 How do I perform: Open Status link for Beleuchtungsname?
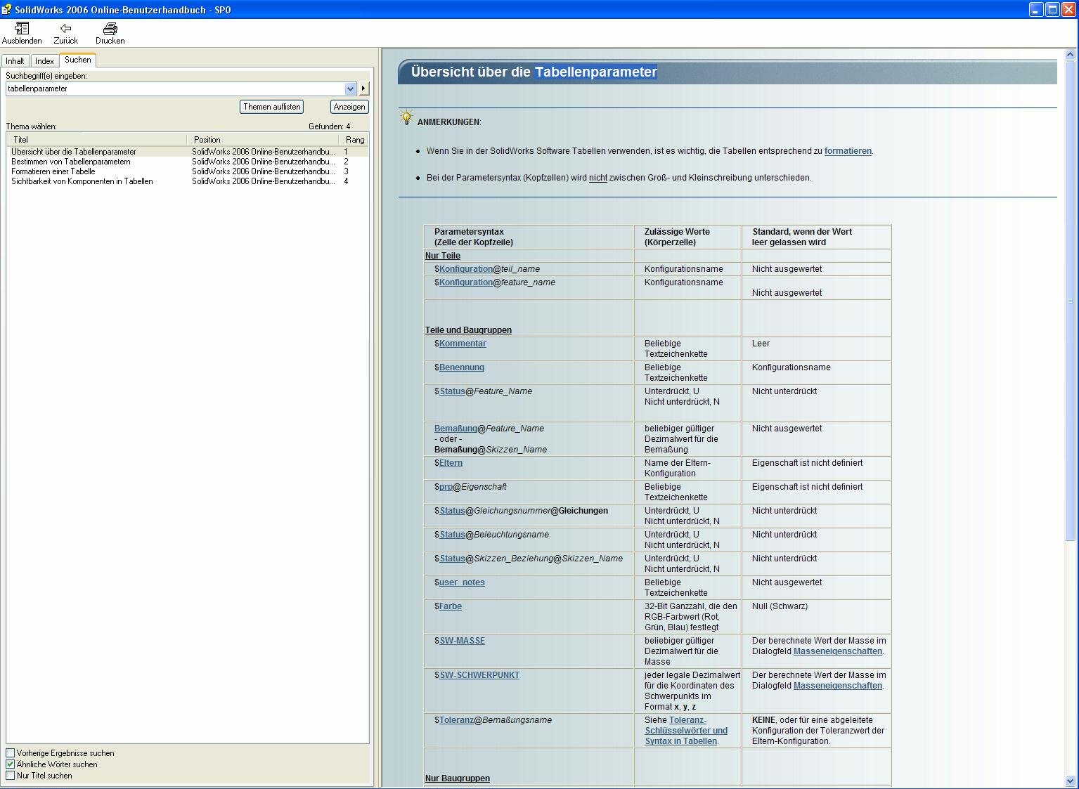[453, 535]
